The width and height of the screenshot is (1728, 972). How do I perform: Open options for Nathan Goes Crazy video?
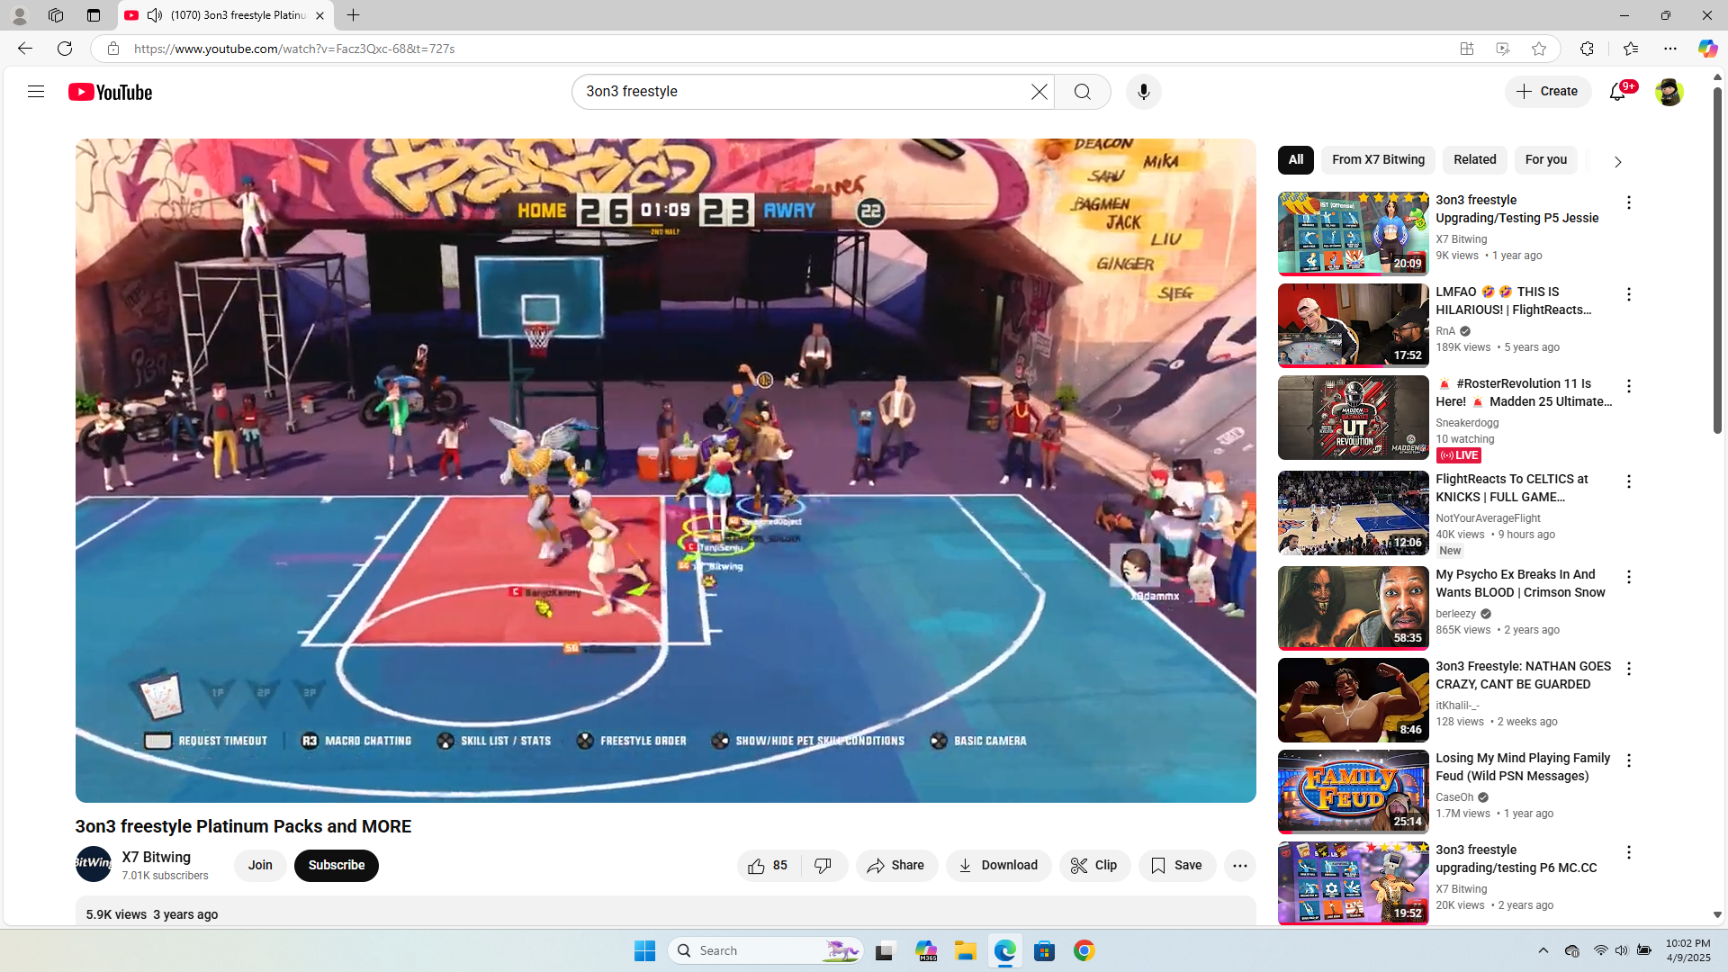click(1628, 669)
